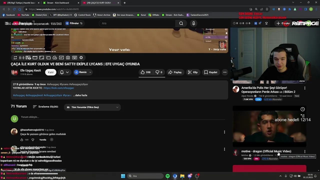Screen dimensions: 320x180
Task: Reload the page with the refresh button
Action: (14, 9)
